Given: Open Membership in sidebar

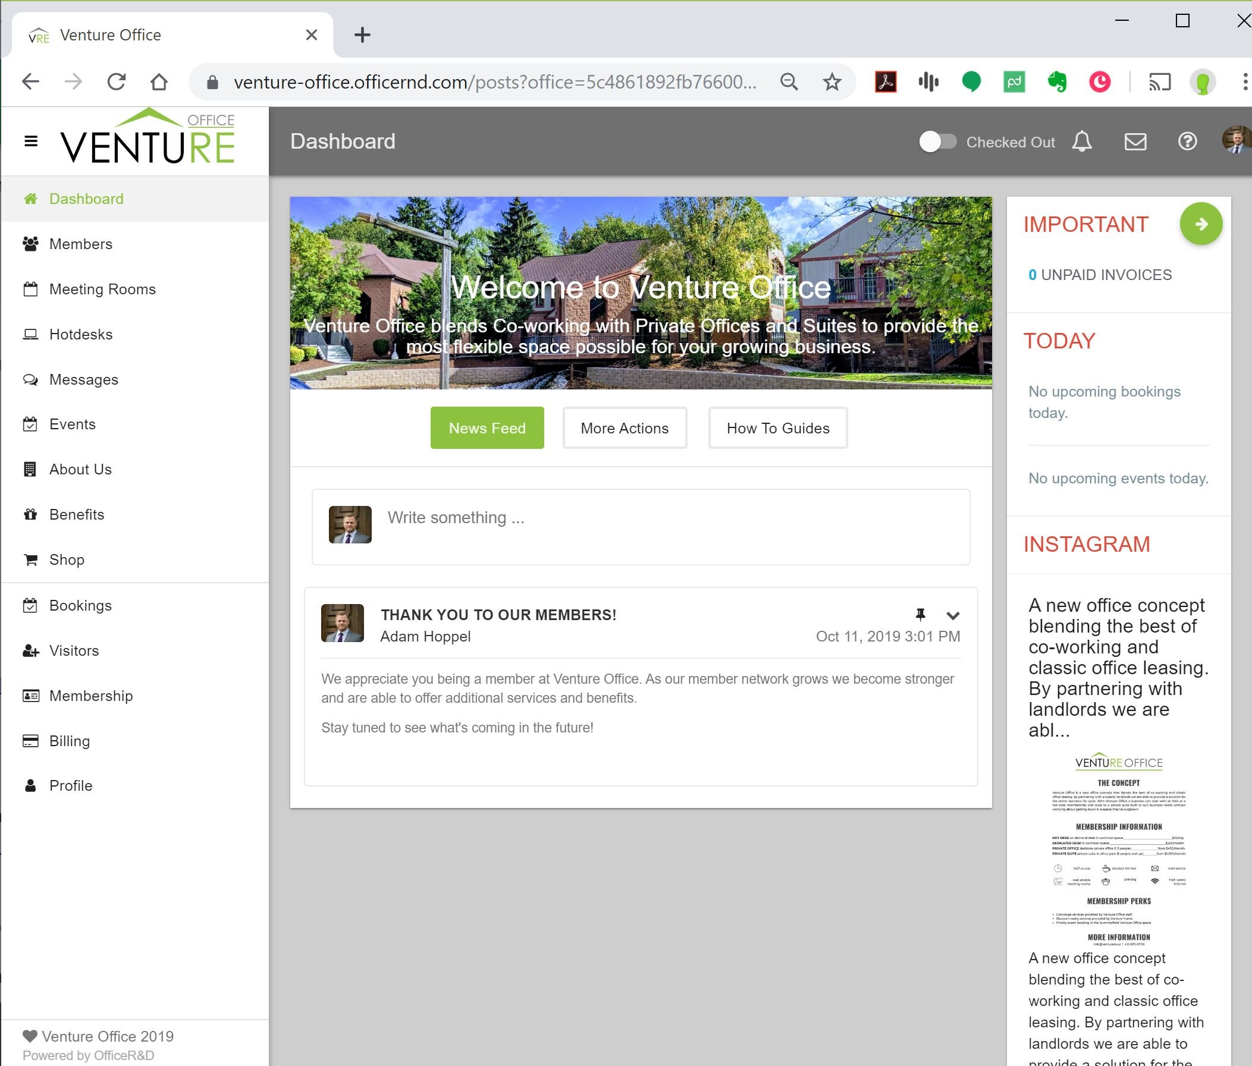Looking at the screenshot, I should pos(135,696).
